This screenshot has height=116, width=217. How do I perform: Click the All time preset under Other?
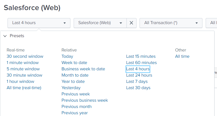pos(182,56)
